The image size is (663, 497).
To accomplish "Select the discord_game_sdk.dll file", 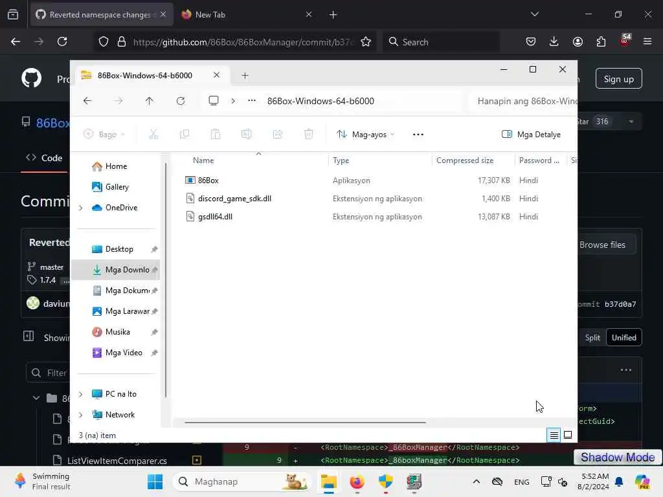I will [x=234, y=199].
